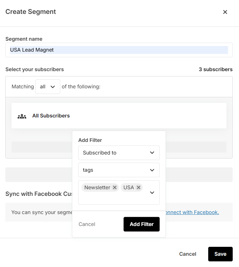Expand the tag selection chevron

point(152,193)
